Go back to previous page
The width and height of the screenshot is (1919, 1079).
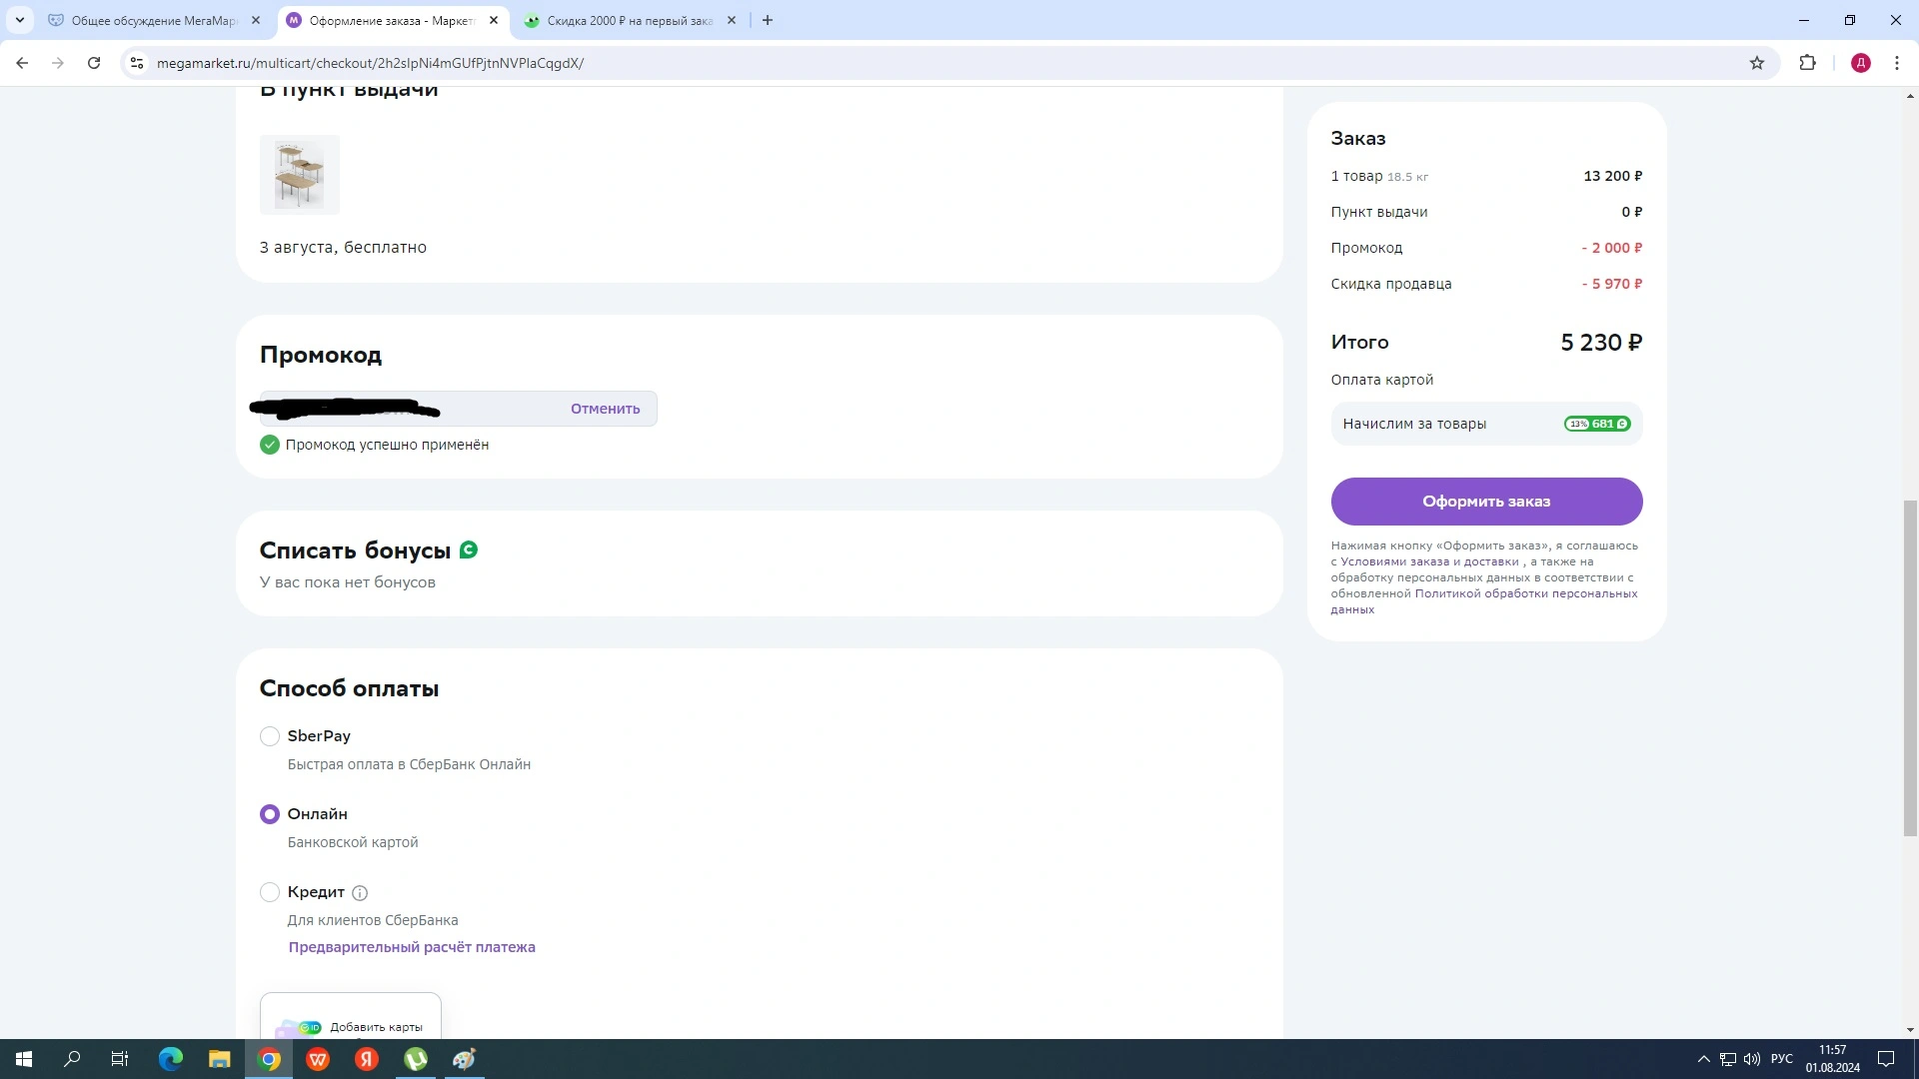[22, 63]
